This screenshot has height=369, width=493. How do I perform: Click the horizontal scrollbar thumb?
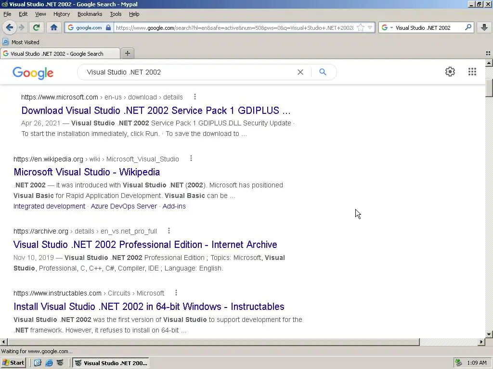coord(213,342)
